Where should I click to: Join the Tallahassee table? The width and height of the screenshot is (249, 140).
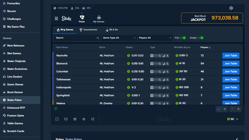tap(231, 79)
